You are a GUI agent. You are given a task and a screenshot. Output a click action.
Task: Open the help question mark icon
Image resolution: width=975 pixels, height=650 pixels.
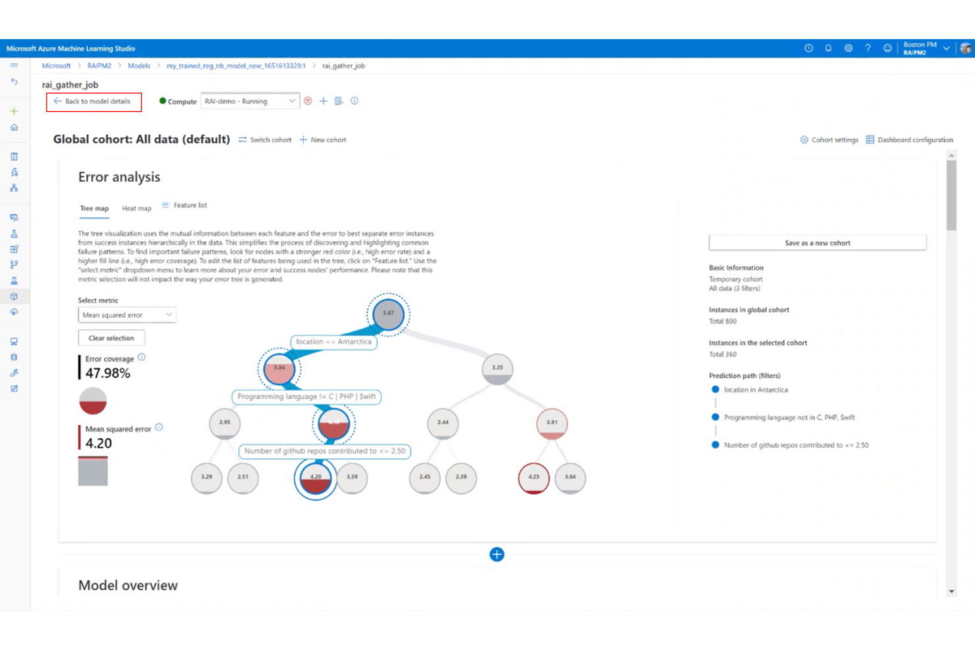[868, 48]
